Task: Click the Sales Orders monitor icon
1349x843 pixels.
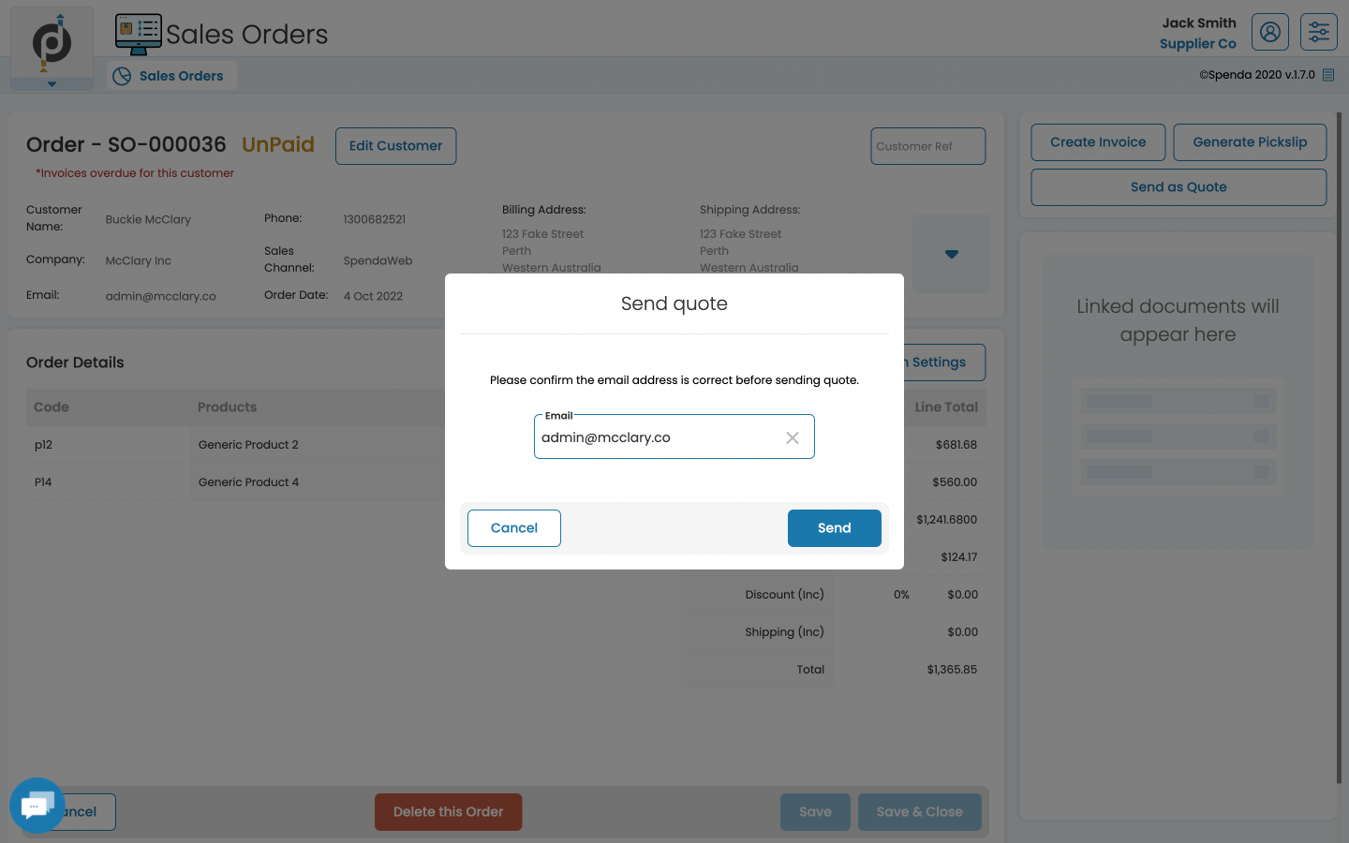Action: point(139,35)
